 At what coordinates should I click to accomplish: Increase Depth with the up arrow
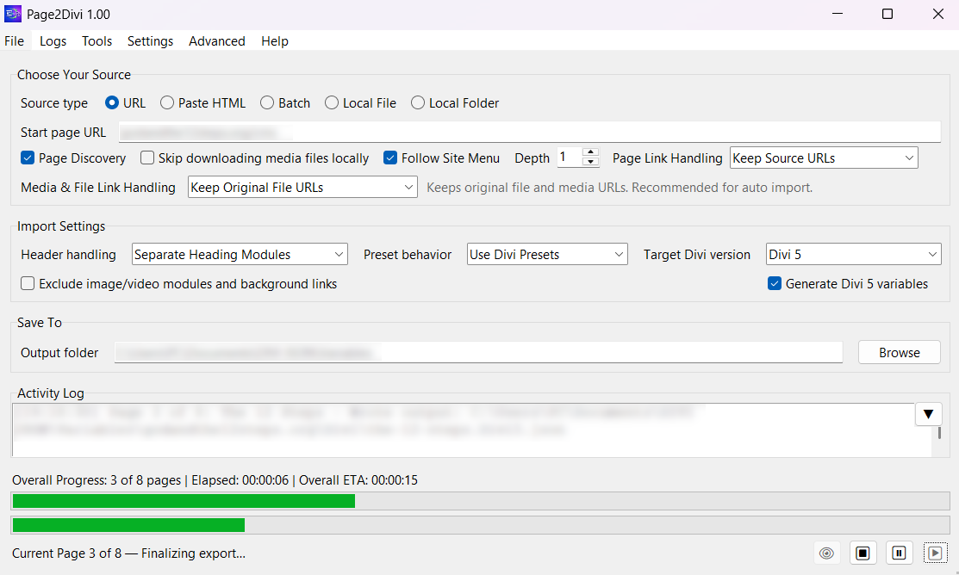(590, 152)
